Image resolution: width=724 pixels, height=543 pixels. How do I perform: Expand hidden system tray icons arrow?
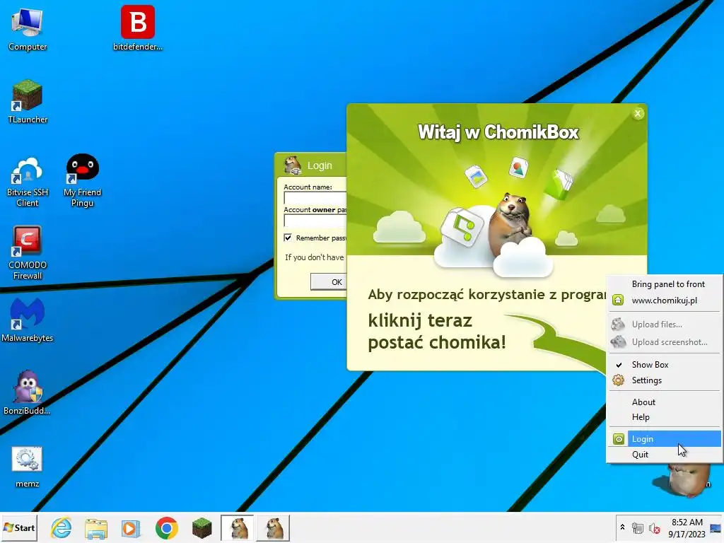tap(622, 527)
